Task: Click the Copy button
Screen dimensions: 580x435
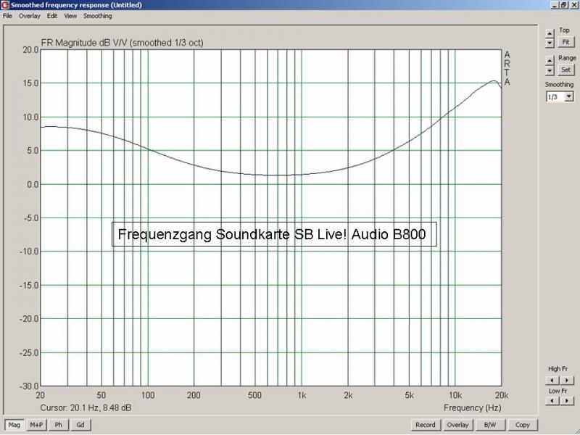Action: [523, 425]
